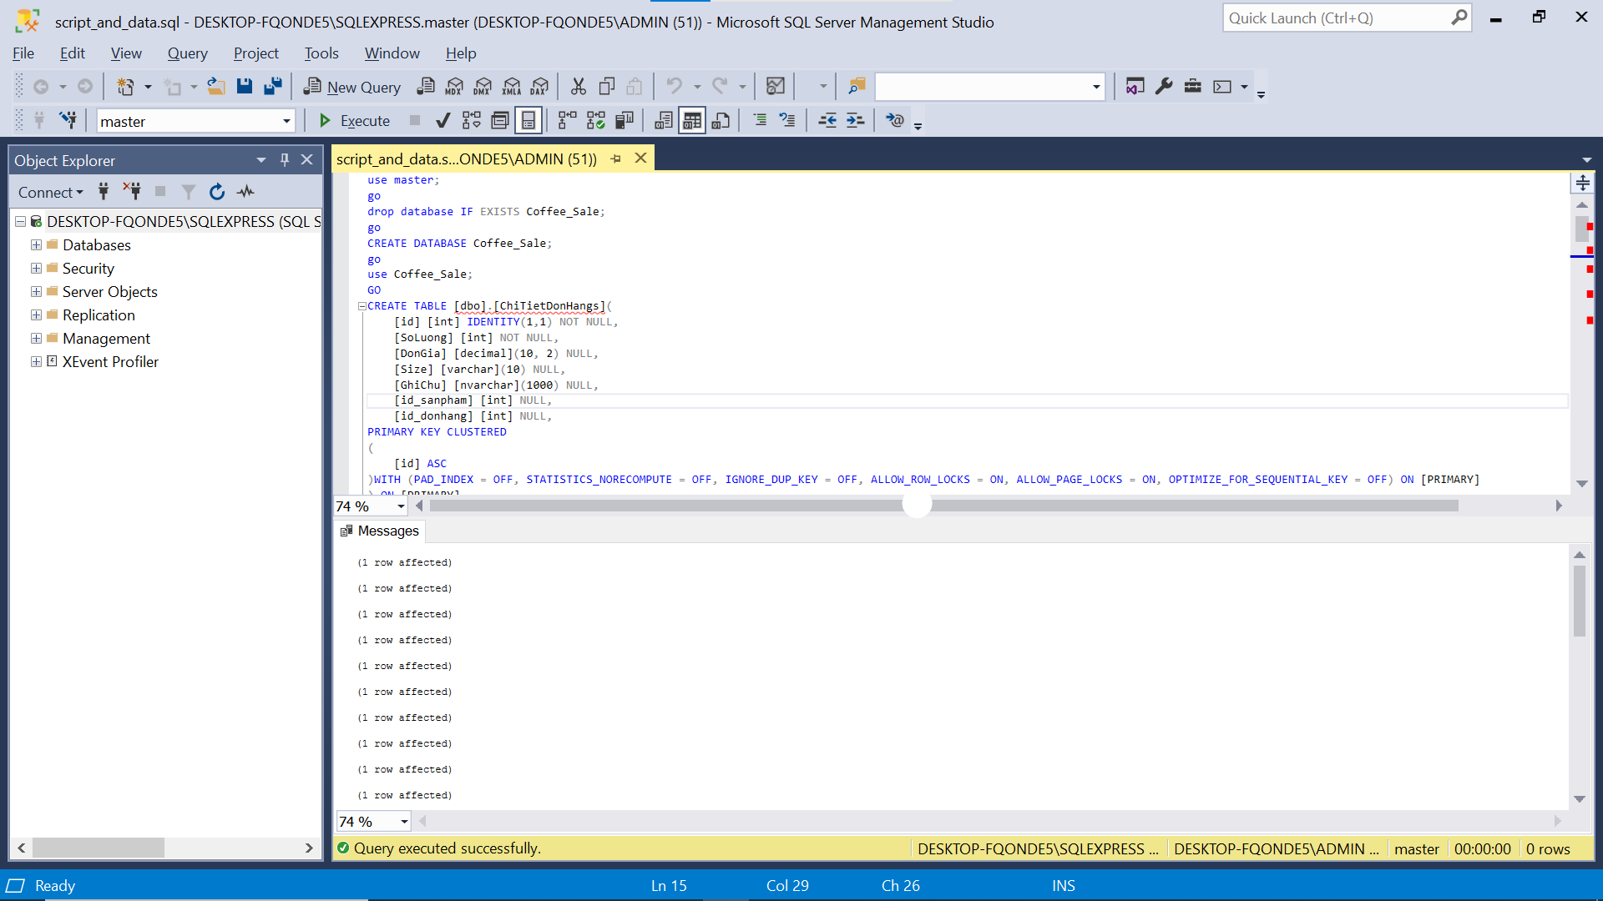Open the Connect dropdown in Object Explorer
Screen dimensions: 1603x901
point(50,193)
